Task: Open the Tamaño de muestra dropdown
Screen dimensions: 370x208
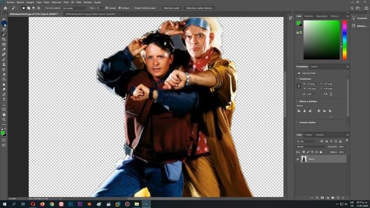Action: pos(75,8)
